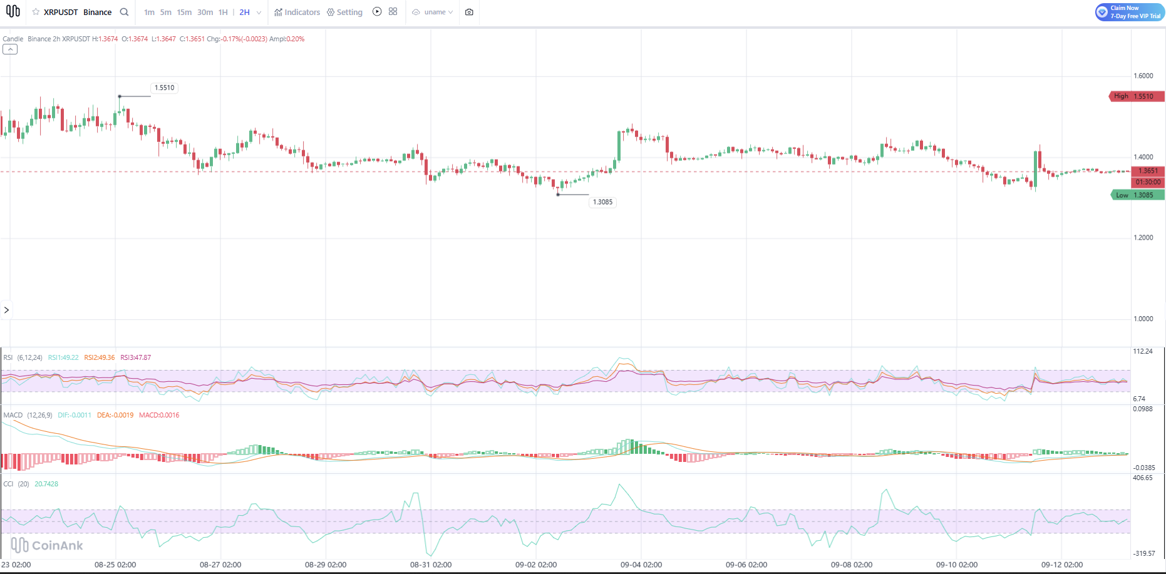Screen dimensions: 1166x574
Task: Expand more timeframes dropdown arrow
Action: tap(259, 13)
